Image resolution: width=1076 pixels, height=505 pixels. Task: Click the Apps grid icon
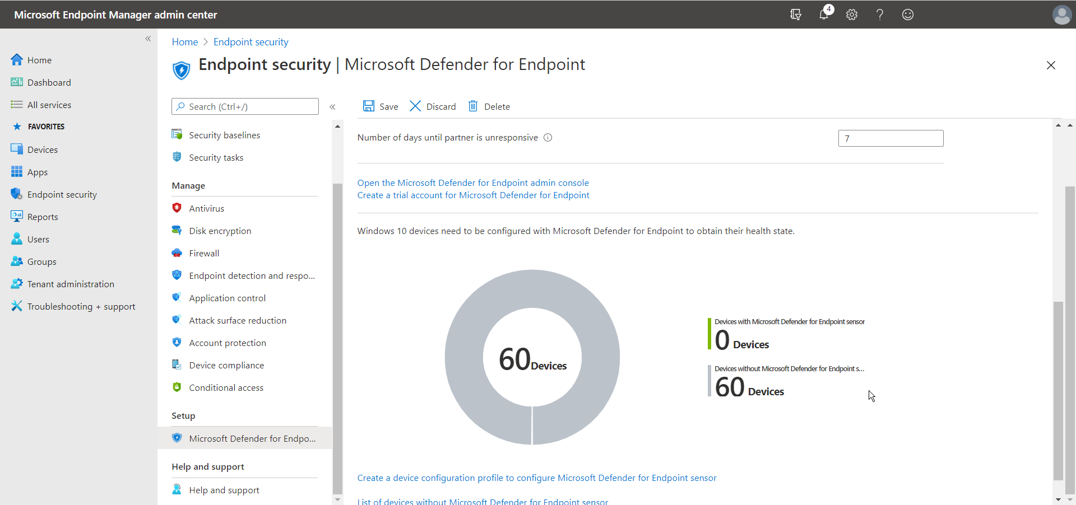click(x=17, y=172)
